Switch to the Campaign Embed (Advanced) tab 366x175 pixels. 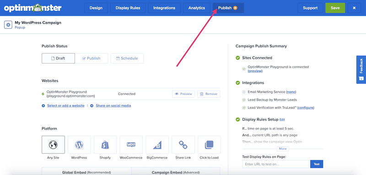pyautogui.click(x=176, y=171)
